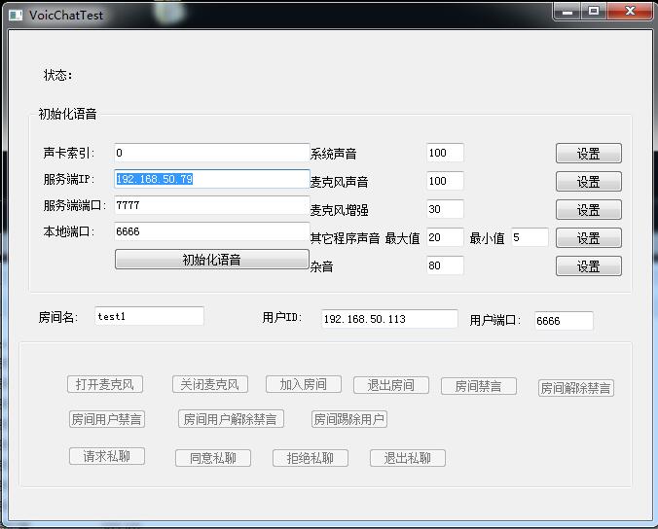The height and width of the screenshot is (529, 658).
Task: Click the 退出私聊 button
Action: click(x=408, y=458)
